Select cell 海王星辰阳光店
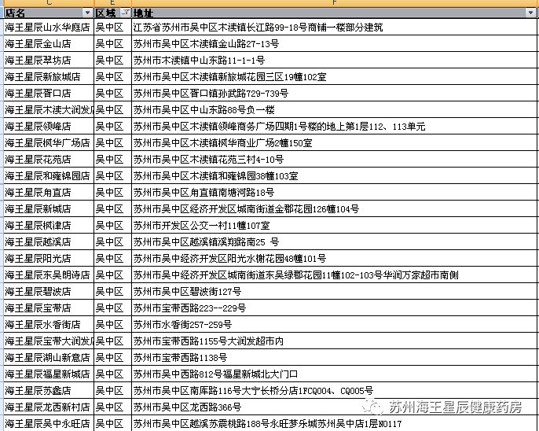Viewport: 539px width, 431px height. tap(49, 258)
